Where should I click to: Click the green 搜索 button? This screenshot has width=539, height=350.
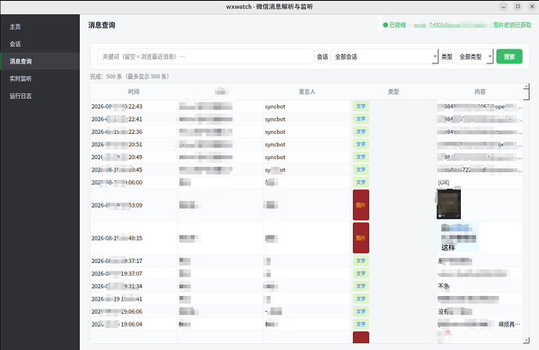click(x=509, y=56)
